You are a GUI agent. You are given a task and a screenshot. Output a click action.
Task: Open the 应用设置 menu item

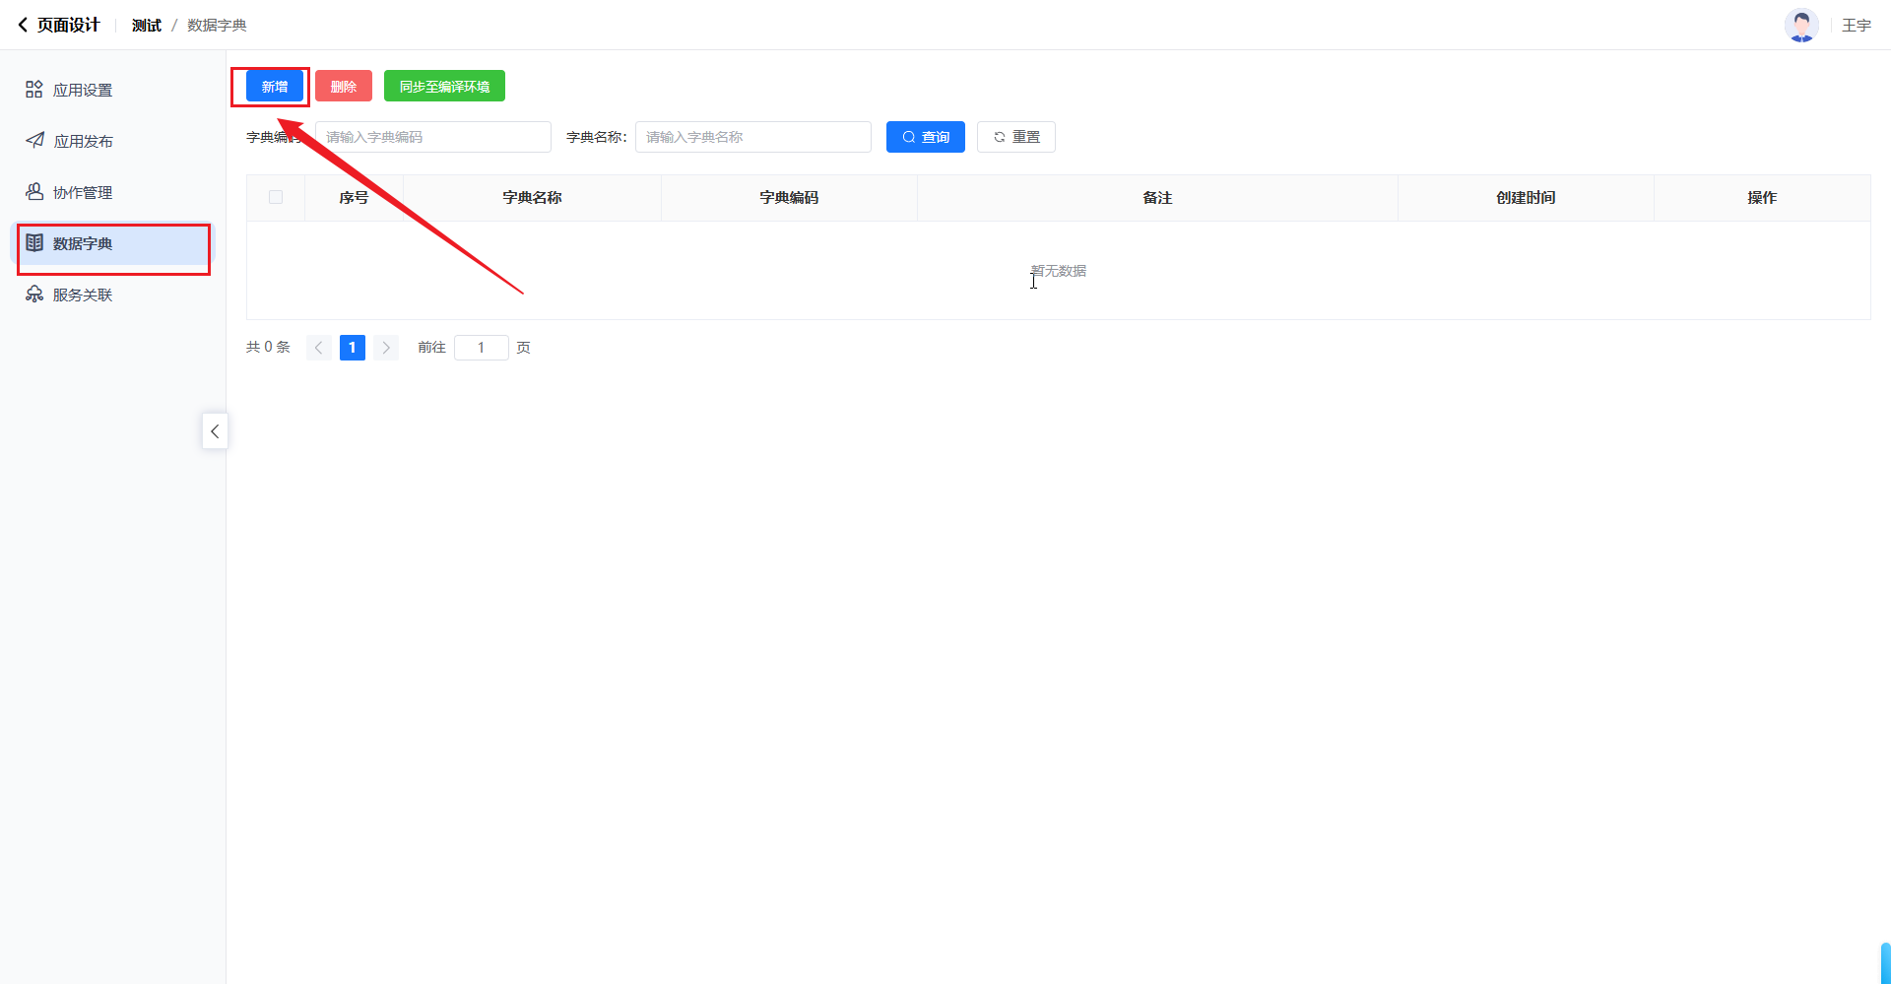pyautogui.click(x=83, y=91)
